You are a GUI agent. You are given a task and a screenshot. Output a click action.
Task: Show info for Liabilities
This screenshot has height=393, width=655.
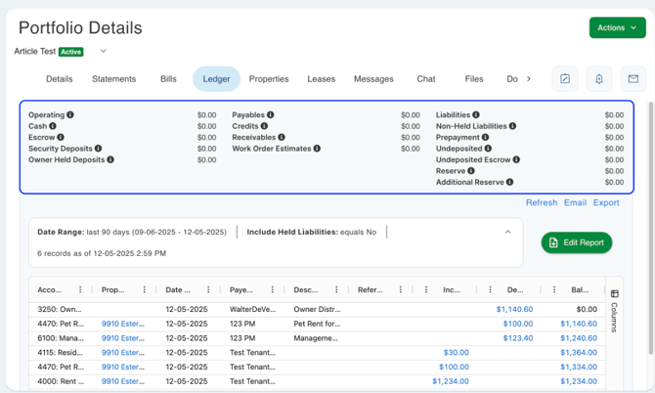[476, 114]
